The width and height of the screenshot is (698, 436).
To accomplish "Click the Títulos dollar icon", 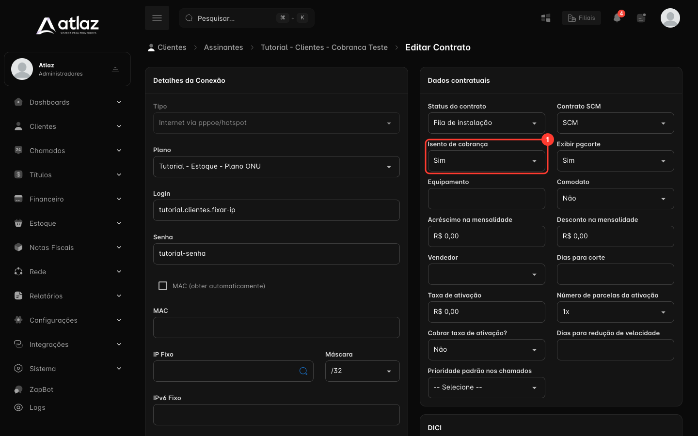I will click(x=18, y=174).
